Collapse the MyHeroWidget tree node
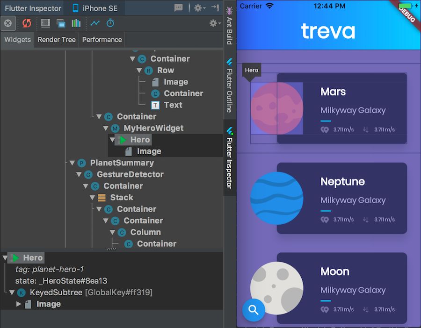 click(106, 128)
